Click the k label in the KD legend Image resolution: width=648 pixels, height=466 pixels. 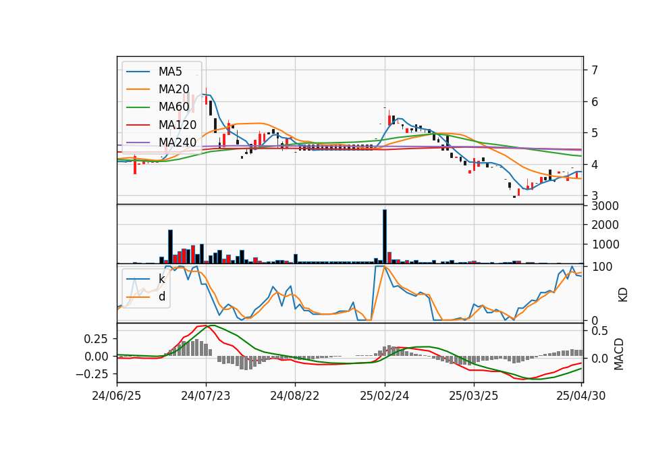[161, 279]
